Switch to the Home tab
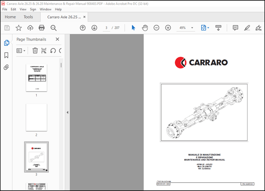 pyautogui.click(x=10, y=17)
